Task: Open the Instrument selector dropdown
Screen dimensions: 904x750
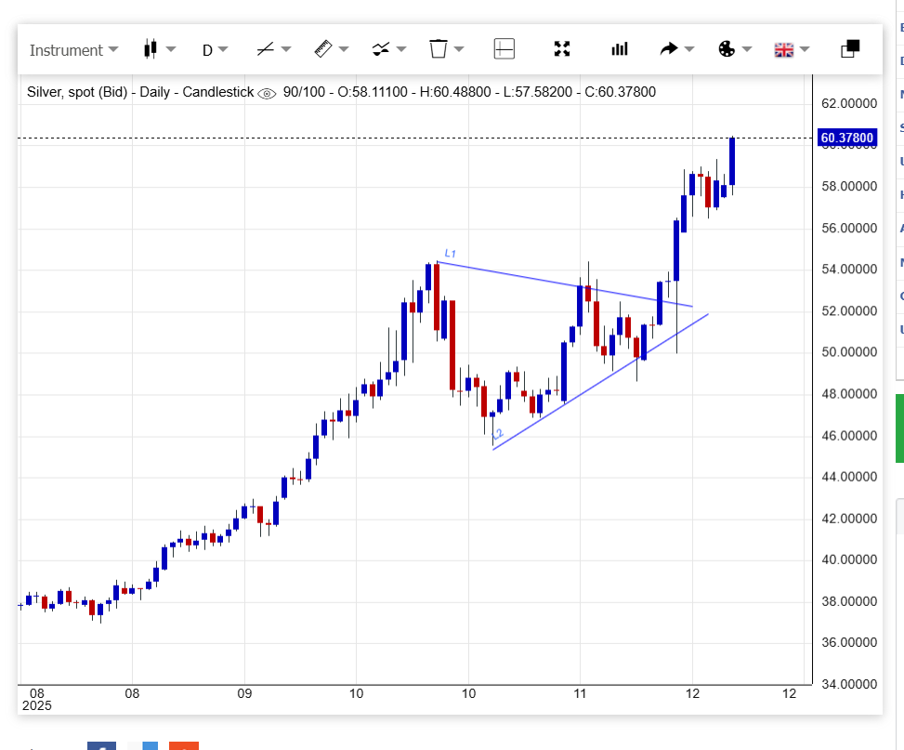Action: click(x=73, y=50)
